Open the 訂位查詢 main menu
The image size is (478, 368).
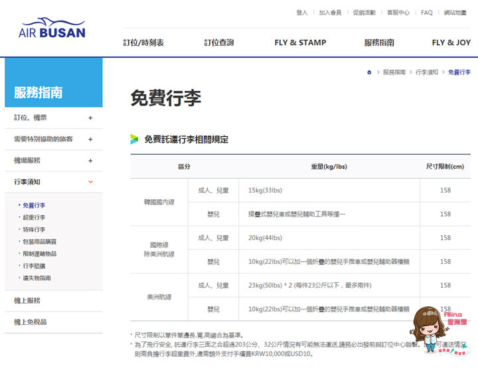point(219,43)
